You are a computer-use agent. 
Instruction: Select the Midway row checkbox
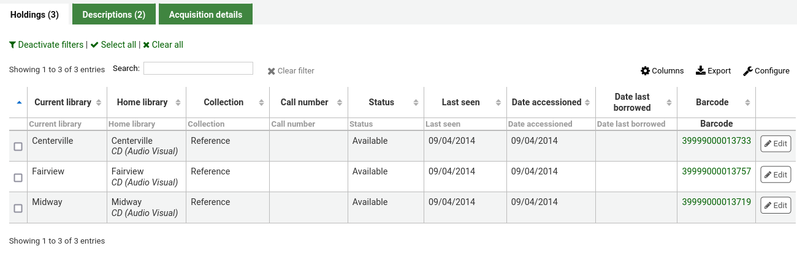18,208
